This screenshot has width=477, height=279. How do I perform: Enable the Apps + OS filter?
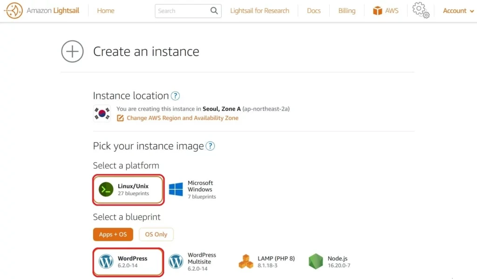coord(113,234)
